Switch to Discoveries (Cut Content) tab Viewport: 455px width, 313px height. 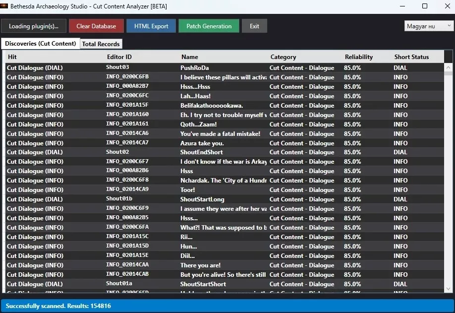(x=41, y=44)
